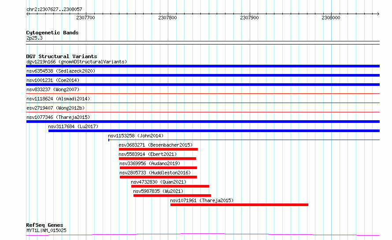Click the nsv1118624 thin blue line
The width and height of the screenshot is (392, 240).
[203, 103]
